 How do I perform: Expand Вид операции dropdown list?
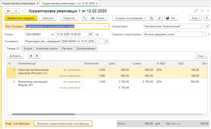point(106,26)
